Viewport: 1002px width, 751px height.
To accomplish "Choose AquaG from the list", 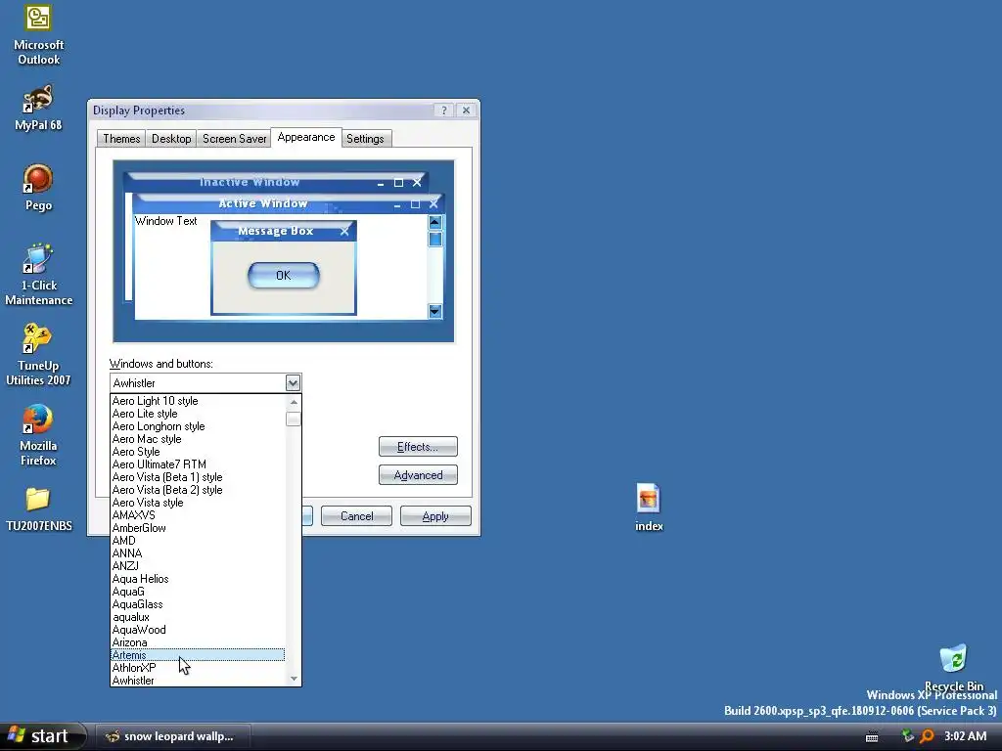I will [198, 592].
